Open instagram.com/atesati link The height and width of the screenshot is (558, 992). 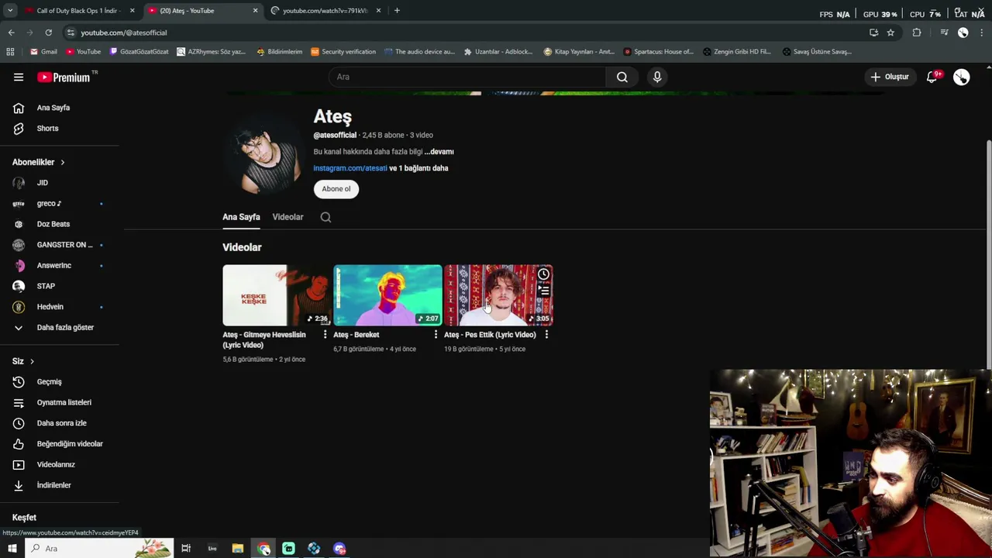pos(350,168)
